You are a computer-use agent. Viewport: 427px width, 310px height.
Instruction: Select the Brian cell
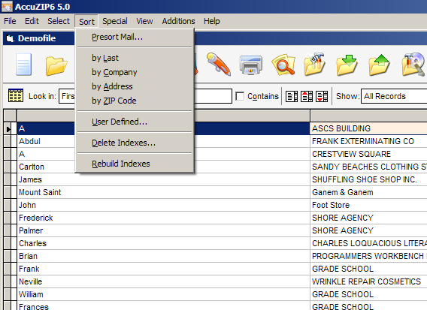163,256
